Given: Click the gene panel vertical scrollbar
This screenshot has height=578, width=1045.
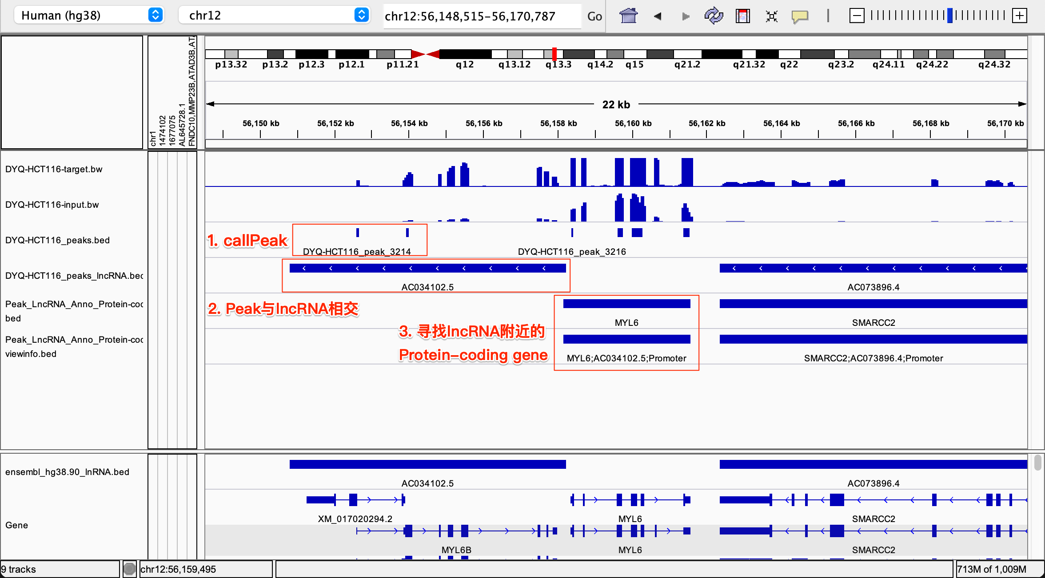Looking at the screenshot, I should [x=1037, y=462].
